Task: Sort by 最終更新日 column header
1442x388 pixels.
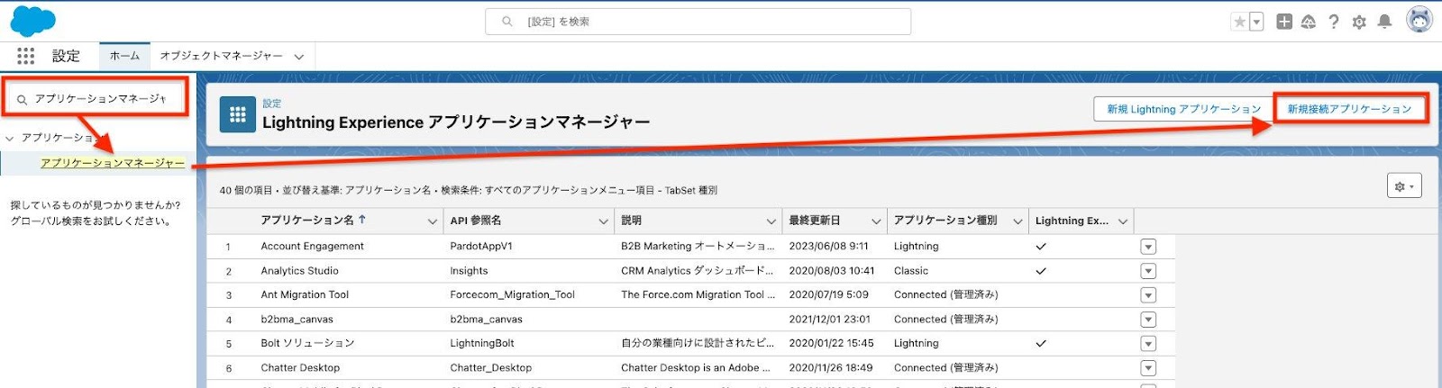Action: (x=814, y=221)
